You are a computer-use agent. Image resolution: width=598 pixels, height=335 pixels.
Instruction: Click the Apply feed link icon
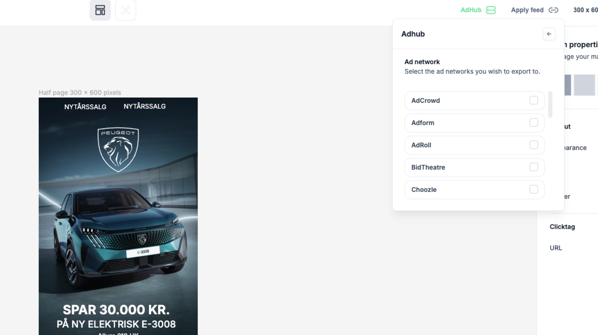coord(553,10)
